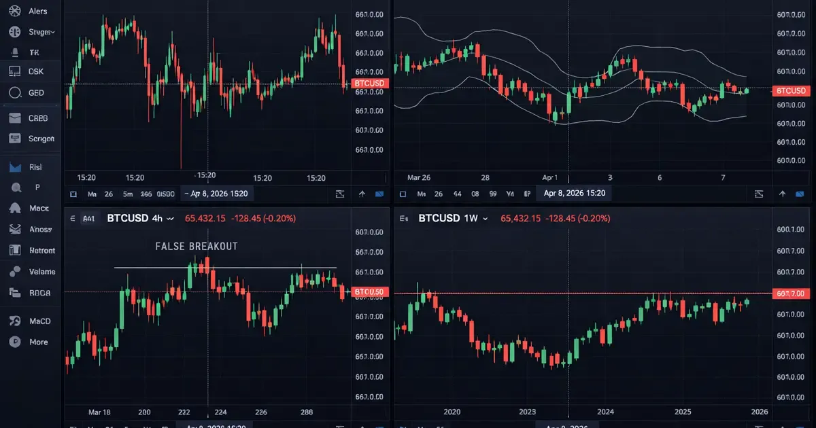Screen dimensions: 816x428
Task: Click the A41 badge in 4h header
Action: (x=88, y=219)
